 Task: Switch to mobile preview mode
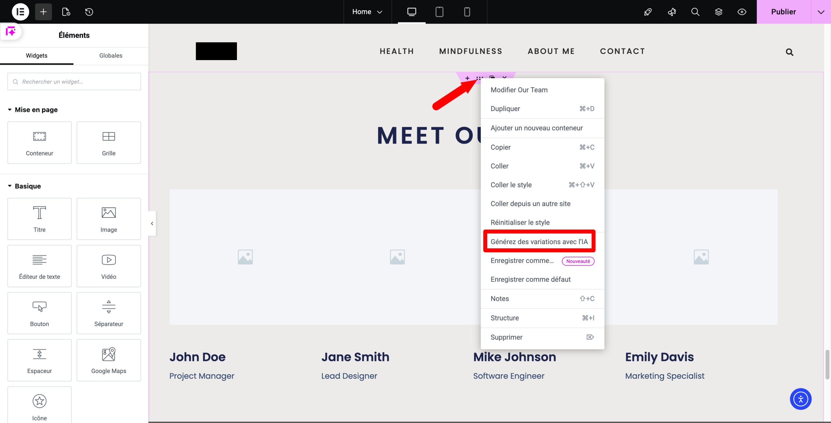click(x=467, y=12)
